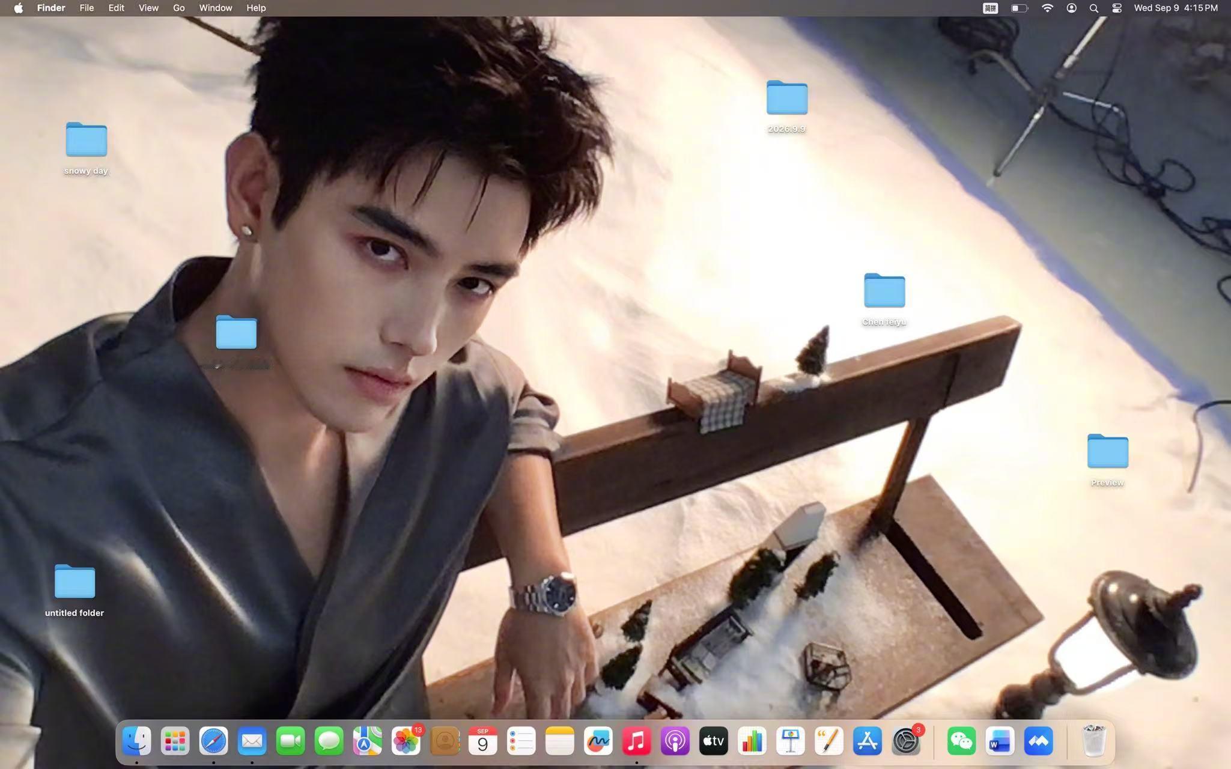Screen dimensions: 1231x769
Task: Launch the Photos app in Dock
Action: (406, 741)
